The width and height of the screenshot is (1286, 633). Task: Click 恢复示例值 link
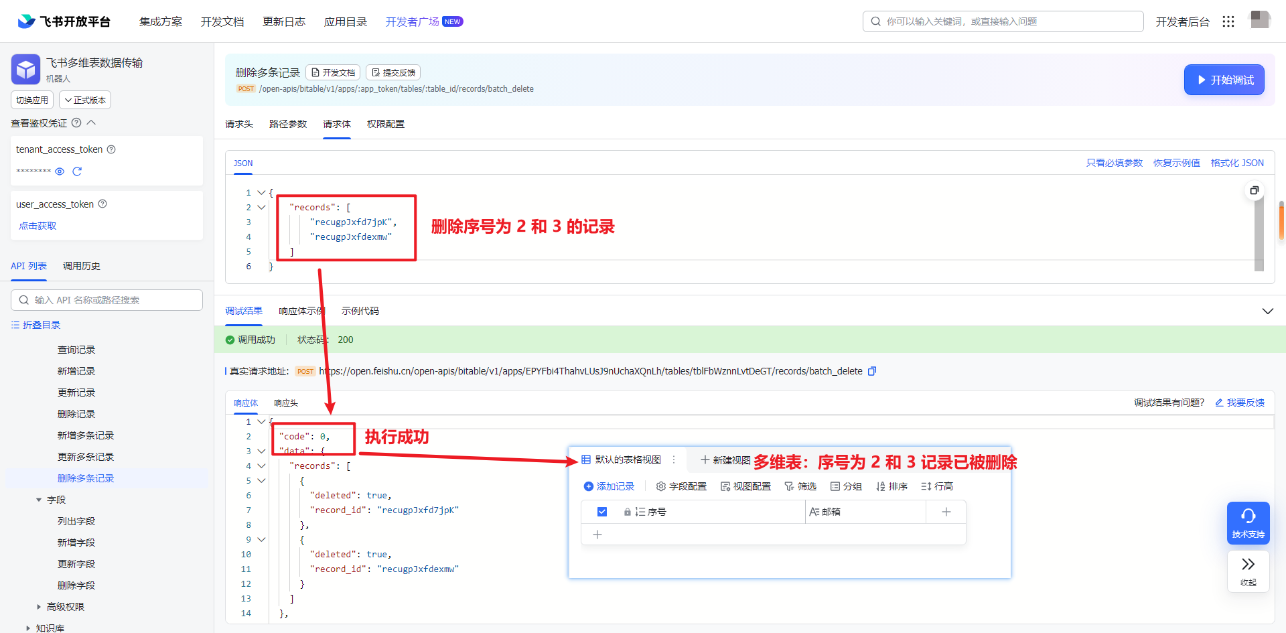pos(1177,163)
